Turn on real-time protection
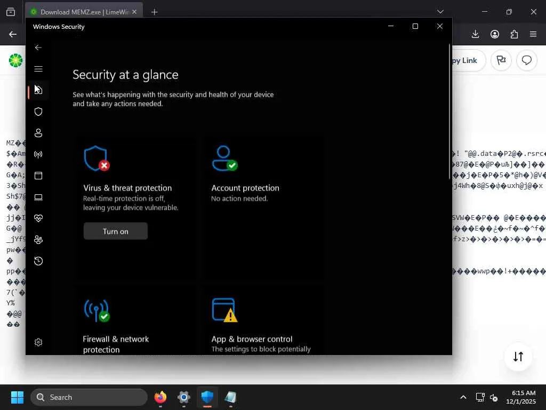 click(x=116, y=231)
